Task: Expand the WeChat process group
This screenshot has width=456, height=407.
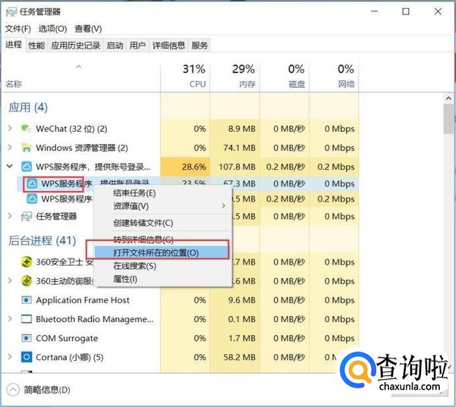Action: pos(10,128)
